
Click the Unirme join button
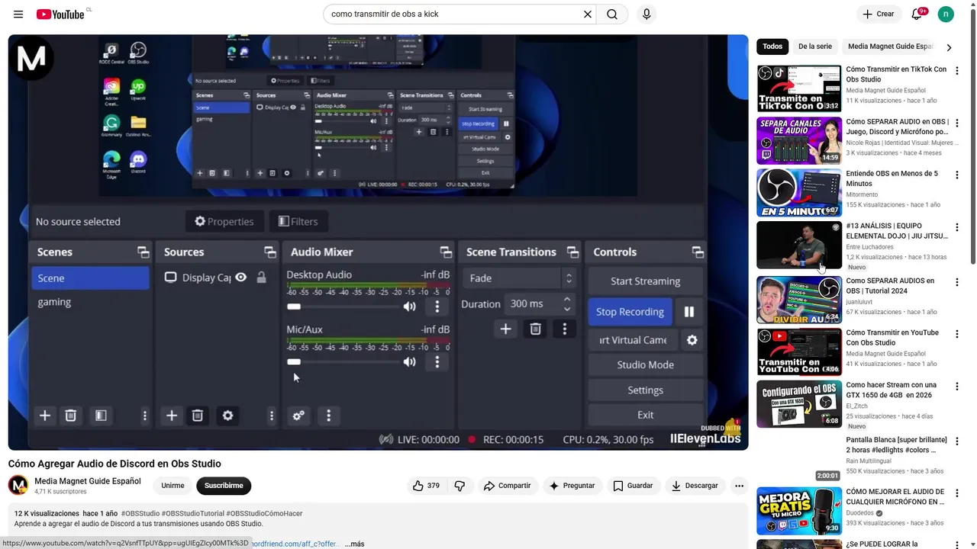coord(173,486)
